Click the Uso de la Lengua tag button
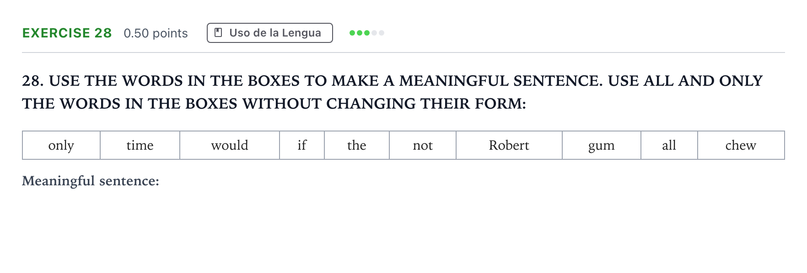The height and width of the screenshot is (273, 807). click(270, 33)
